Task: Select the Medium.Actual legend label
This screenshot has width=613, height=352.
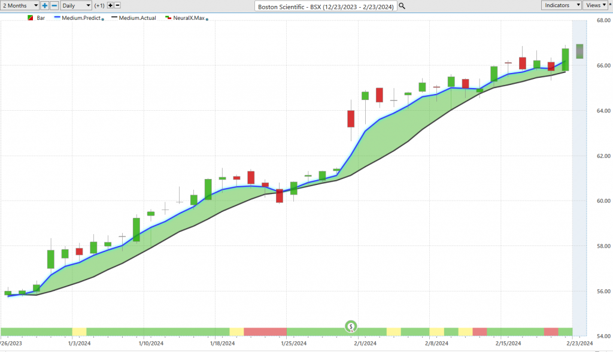Action: pos(137,18)
